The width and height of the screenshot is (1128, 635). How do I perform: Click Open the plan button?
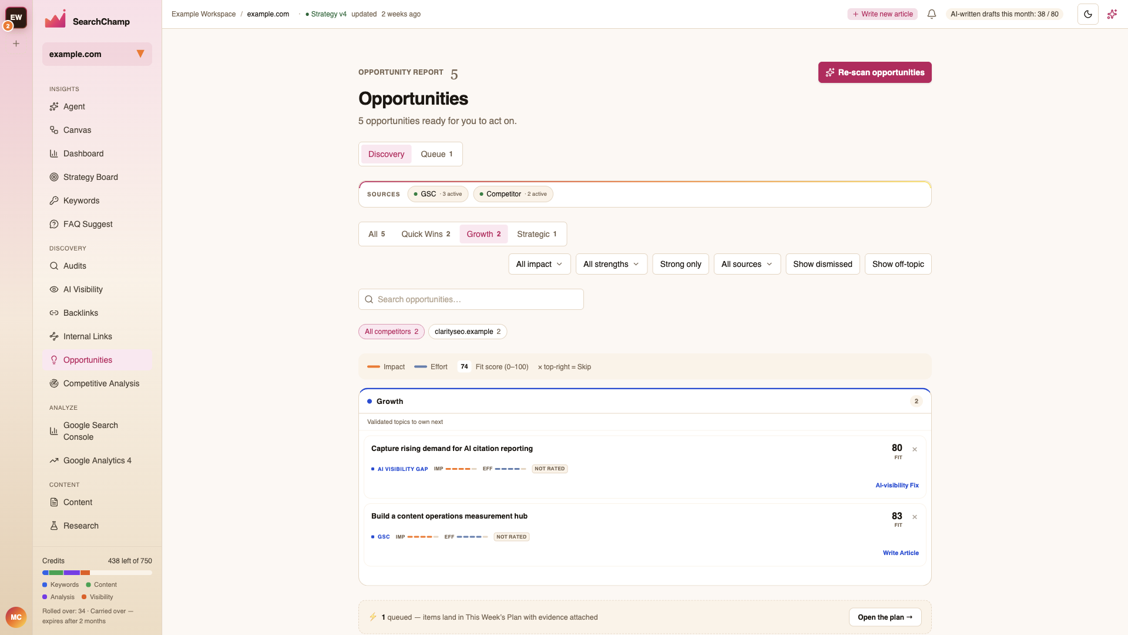click(885, 617)
